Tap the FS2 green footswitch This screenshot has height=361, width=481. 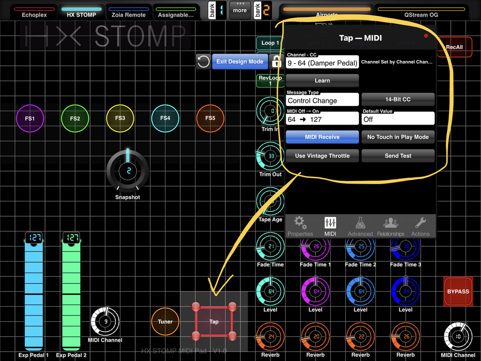pyautogui.click(x=75, y=118)
